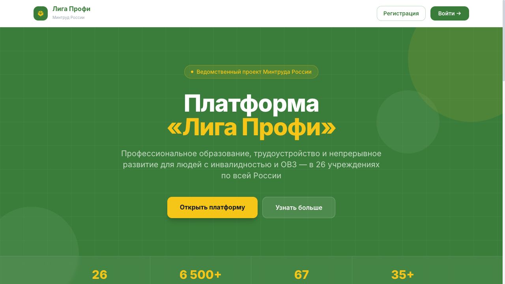
Task: Click the 26 statistic value
Action: tap(99, 275)
